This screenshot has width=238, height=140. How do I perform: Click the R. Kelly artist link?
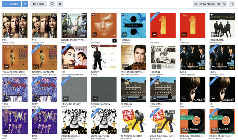pos(94,74)
